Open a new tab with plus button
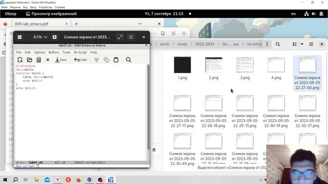 point(76,24)
